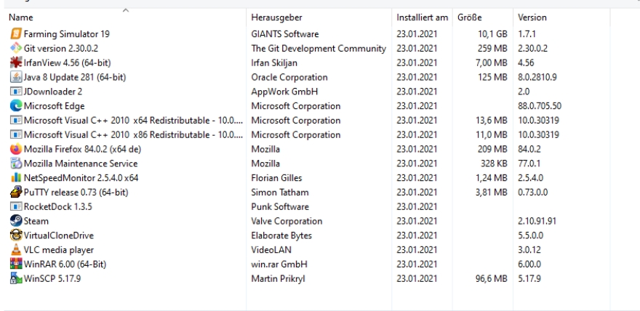This screenshot has height=311, width=640.
Task: Select the 'IrfanView 4.56 (64-bit)' entry
Action: click(67, 62)
